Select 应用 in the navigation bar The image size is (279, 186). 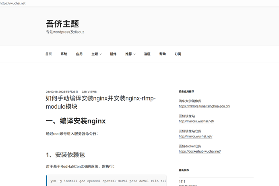coord(79,54)
